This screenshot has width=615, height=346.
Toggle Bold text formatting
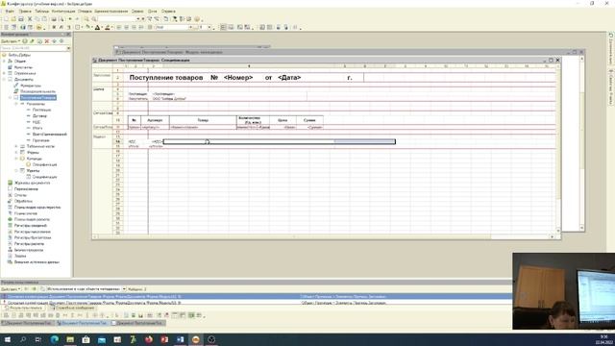(x=54, y=28)
